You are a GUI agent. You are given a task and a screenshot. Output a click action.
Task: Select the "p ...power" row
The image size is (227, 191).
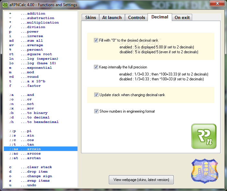tap(41, 32)
